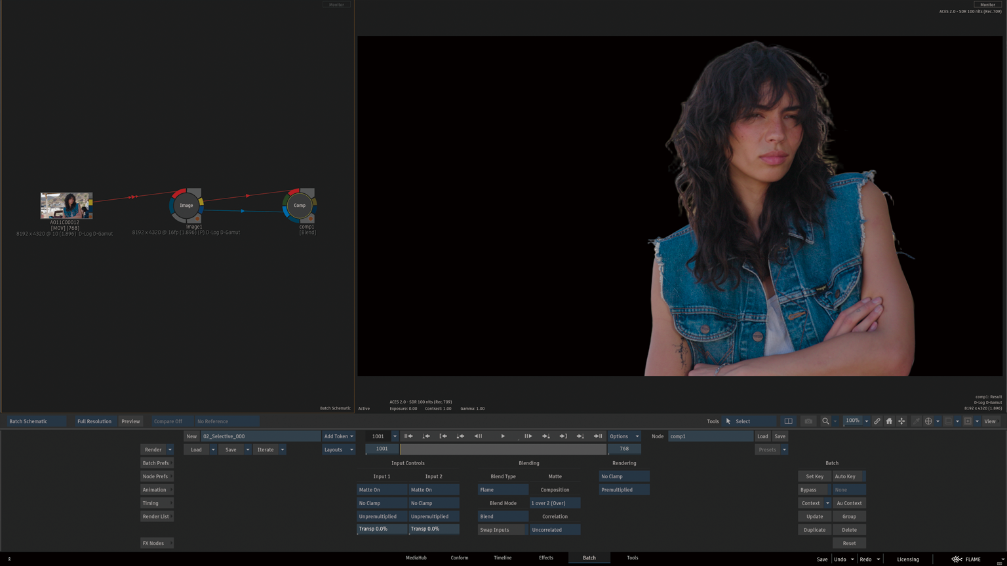Click the four-arrow pan icon
Image resolution: width=1007 pixels, height=566 pixels.
(x=901, y=421)
